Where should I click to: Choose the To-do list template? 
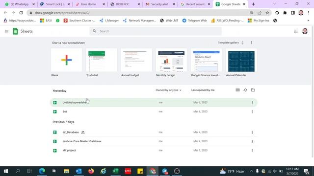point(102,60)
